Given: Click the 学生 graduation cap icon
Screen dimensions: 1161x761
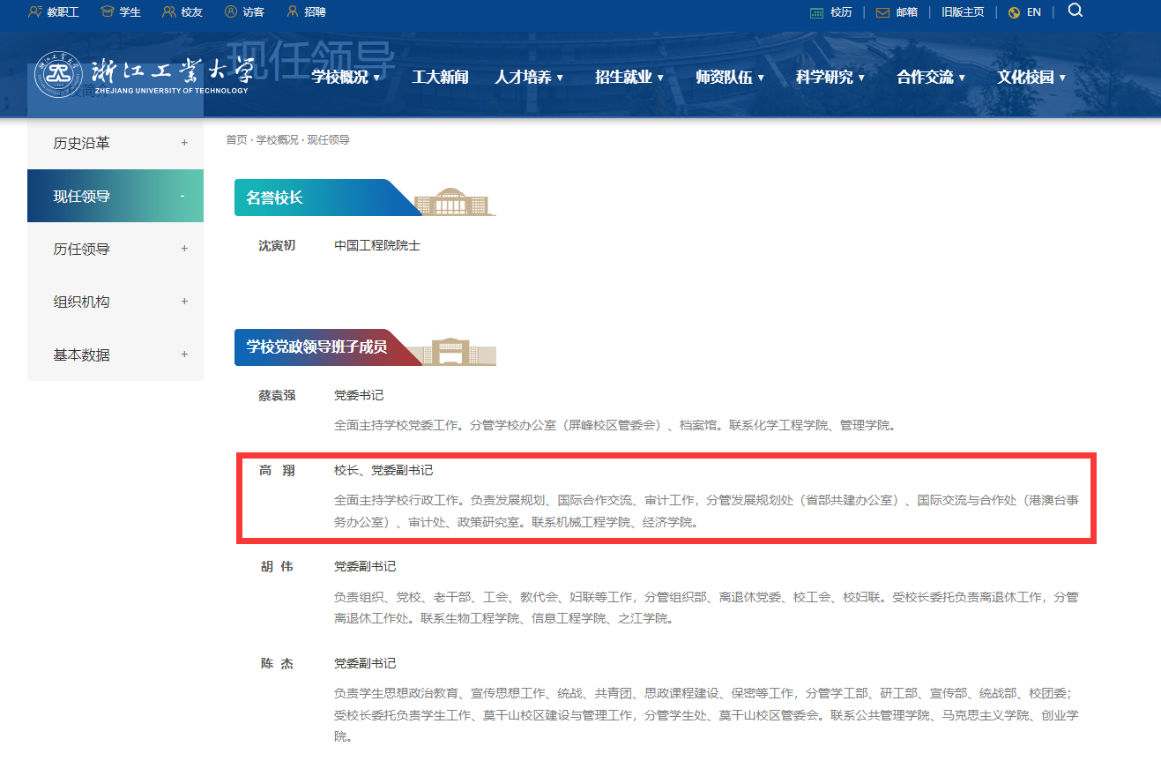Looking at the screenshot, I should pos(108,12).
